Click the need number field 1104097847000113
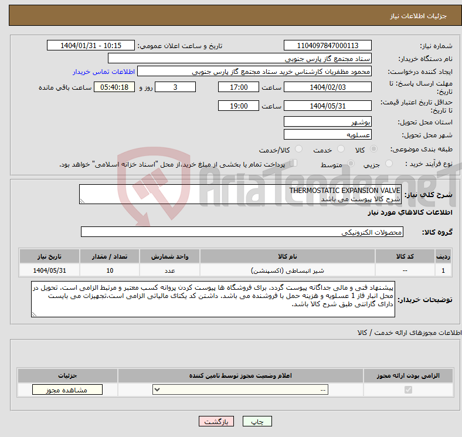 coord(327,45)
